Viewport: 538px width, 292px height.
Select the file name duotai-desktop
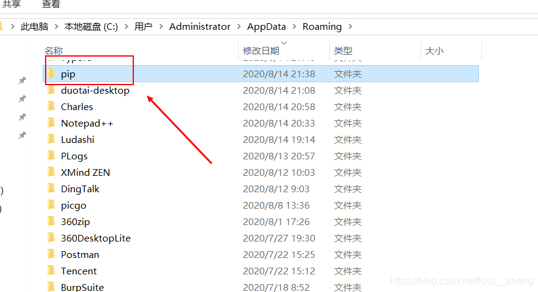[95, 90]
